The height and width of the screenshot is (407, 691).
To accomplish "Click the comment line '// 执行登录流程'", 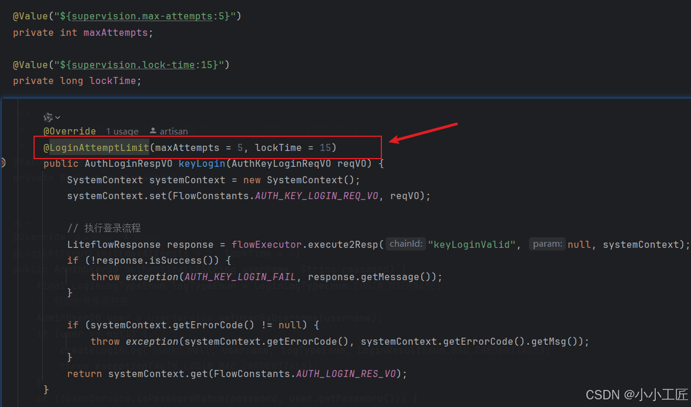I will [x=104, y=228].
